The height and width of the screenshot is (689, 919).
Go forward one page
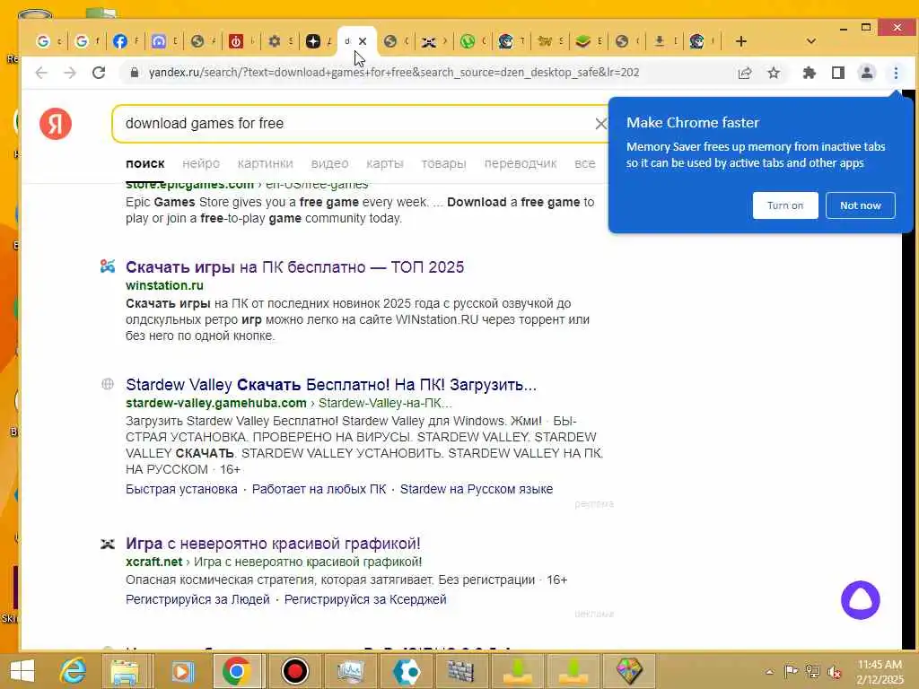(70, 73)
